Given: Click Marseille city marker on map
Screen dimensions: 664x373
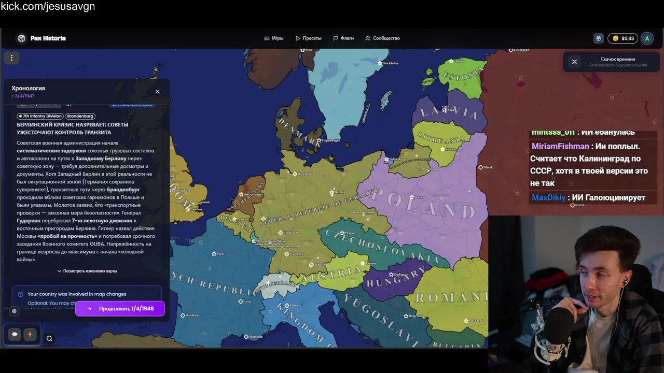Looking at the screenshot, I should [x=246, y=337].
